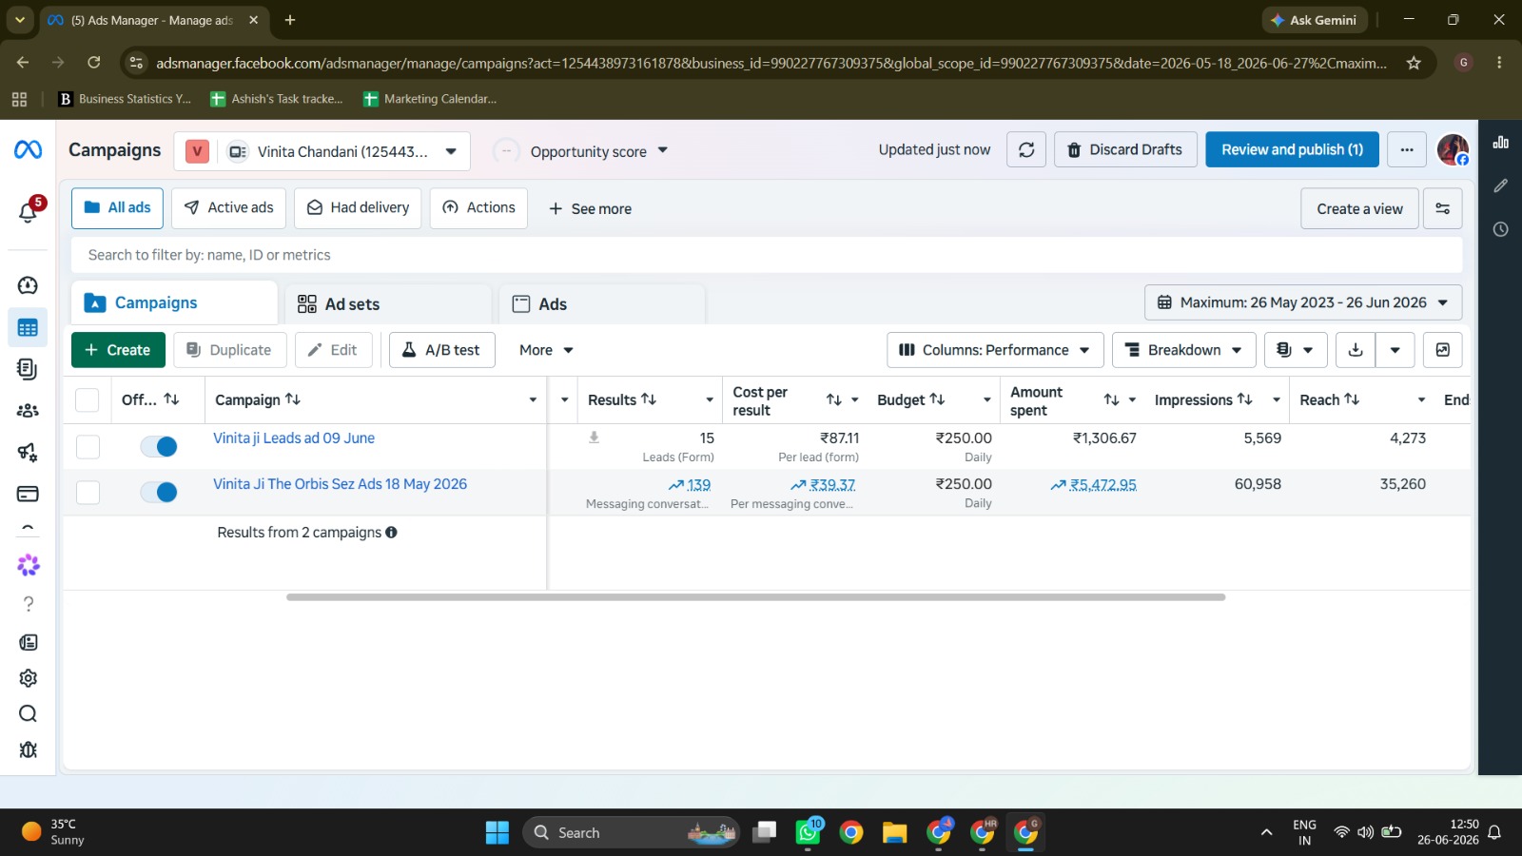This screenshot has width=1522, height=856.
Task: Click the Meta logo
Action: [x=28, y=150]
